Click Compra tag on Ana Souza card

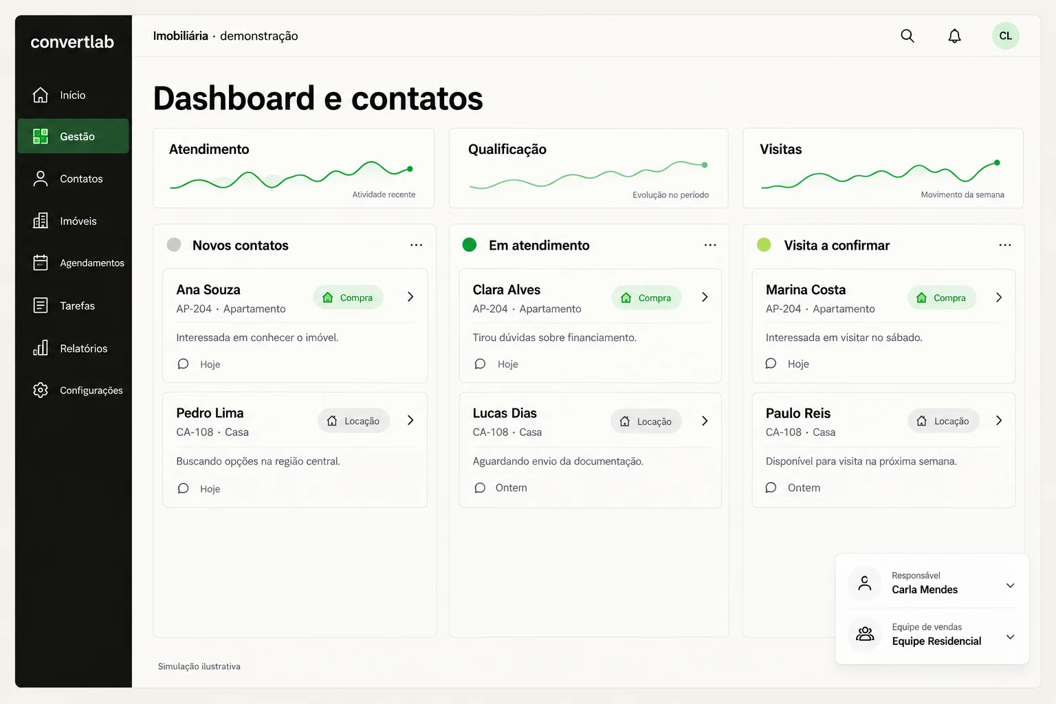point(348,298)
